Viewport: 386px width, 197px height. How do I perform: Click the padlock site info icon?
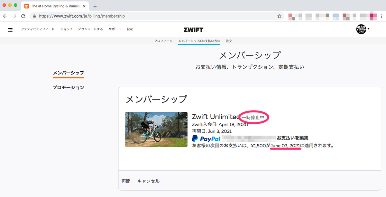34,16
